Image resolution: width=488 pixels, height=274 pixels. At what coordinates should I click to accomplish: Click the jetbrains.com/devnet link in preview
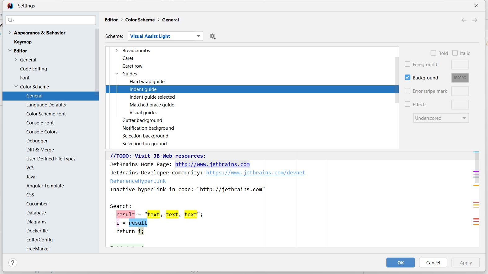coord(256,173)
